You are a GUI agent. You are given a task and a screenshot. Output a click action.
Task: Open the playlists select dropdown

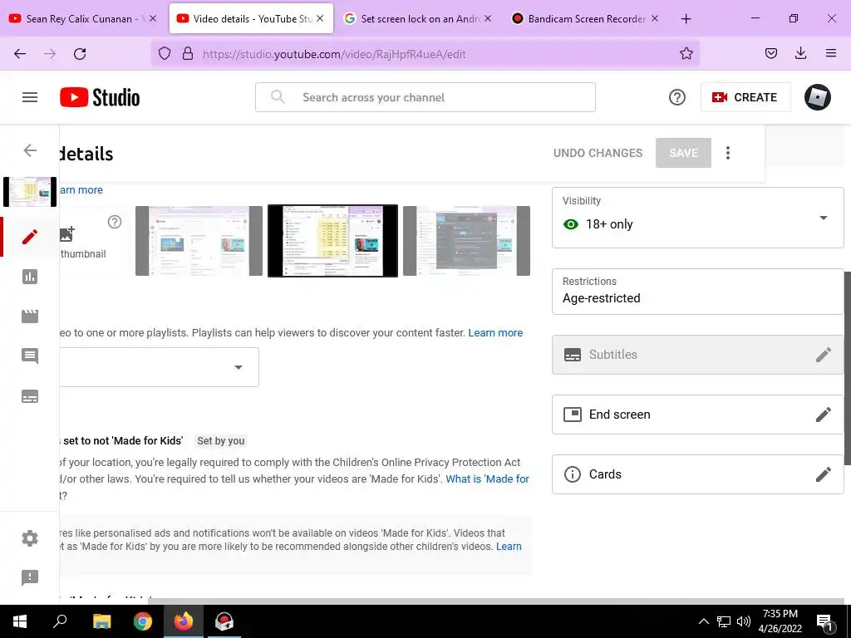(159, 367)
